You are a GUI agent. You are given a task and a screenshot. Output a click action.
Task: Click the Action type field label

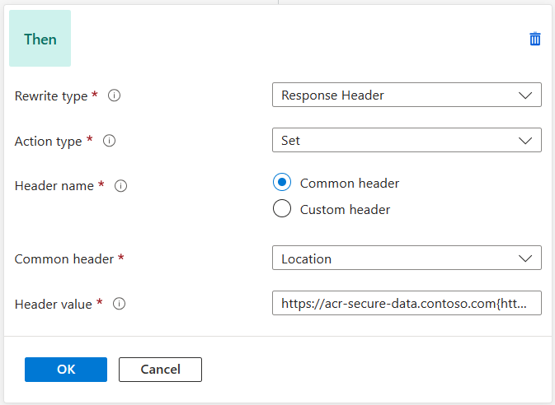click(48, 142)
